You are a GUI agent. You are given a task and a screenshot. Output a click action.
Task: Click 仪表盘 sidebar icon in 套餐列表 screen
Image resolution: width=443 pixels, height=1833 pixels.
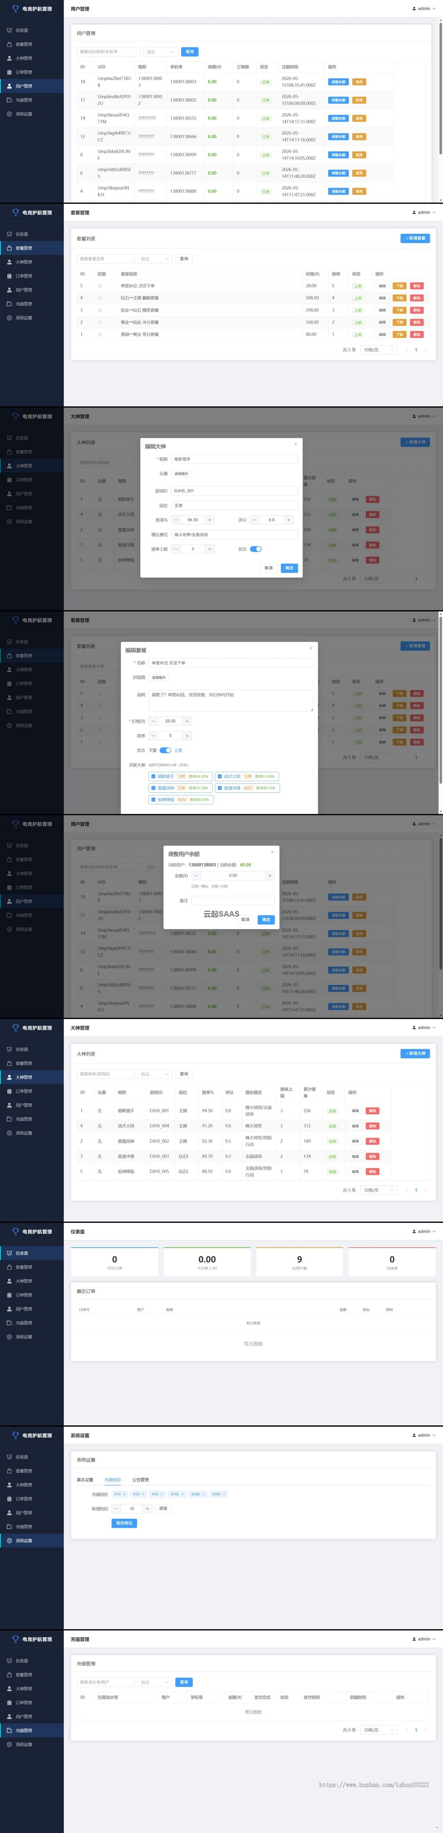tap(9, 233)
